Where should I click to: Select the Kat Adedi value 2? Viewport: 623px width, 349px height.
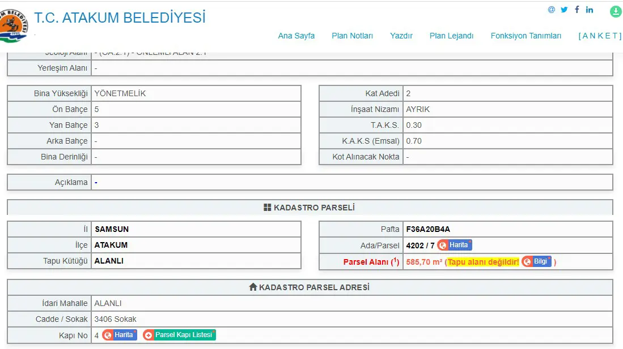coord(408,93)
